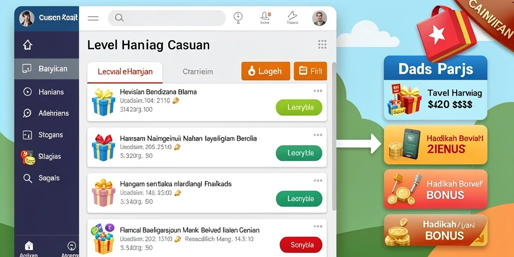
Task: Click the coin icon beside Ueadsim 146.2500
Action: click(177, 193)
